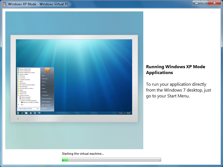Click the Internet Explorer icon in the illustrated taskbar
223x167 pixels.
pyautogui.click(x=22, y=113)
